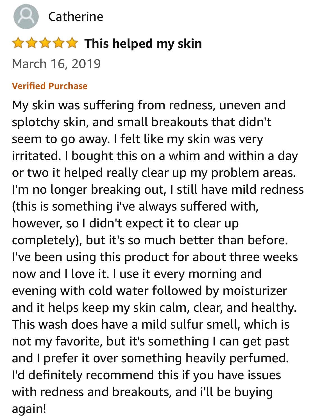Click the word "moisturizer" in the review
313x418 pixels.
coord(255,291)
